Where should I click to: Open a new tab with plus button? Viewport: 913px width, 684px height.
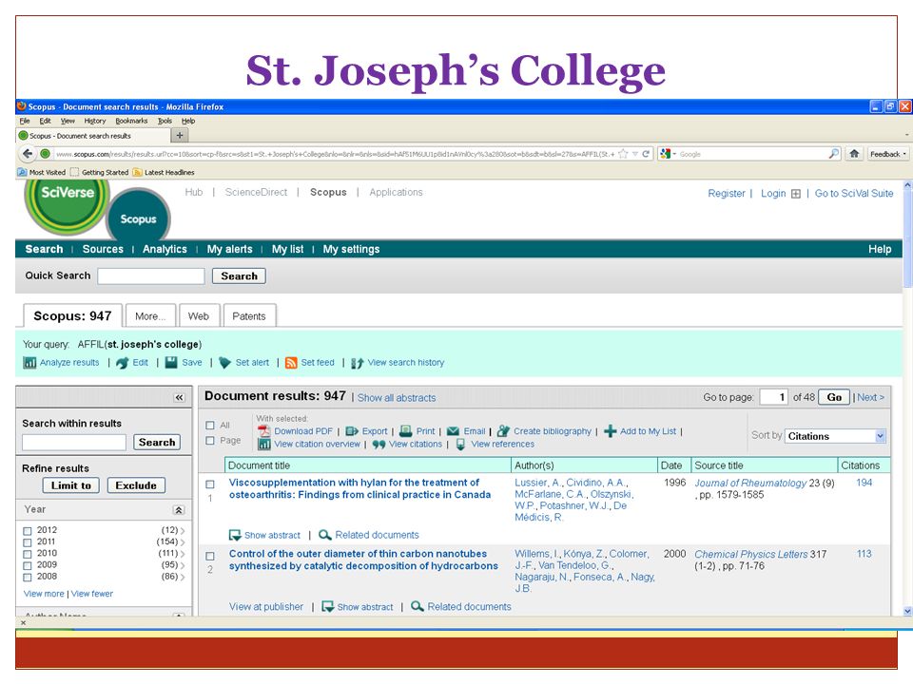(x=180, y=135)
